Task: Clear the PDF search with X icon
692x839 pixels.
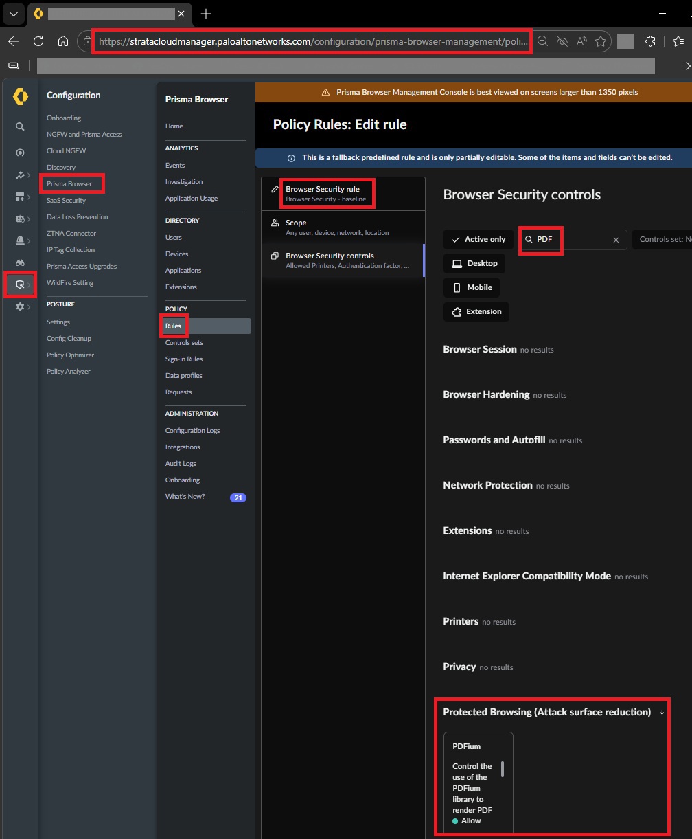Action: pos(616,240)
